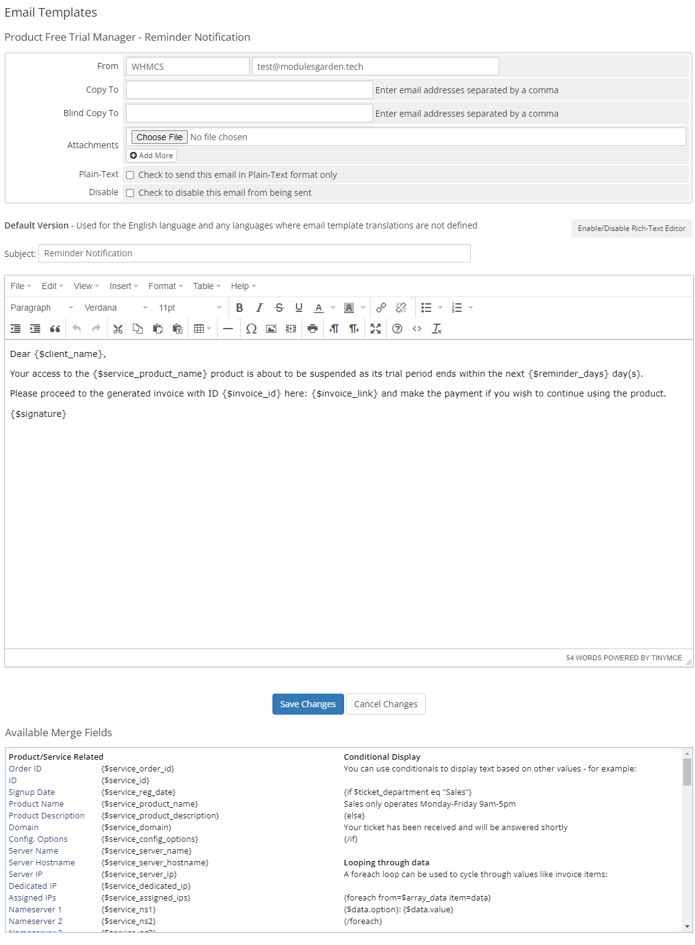Expand numbered list style dropdown arrow

(471, 308)
